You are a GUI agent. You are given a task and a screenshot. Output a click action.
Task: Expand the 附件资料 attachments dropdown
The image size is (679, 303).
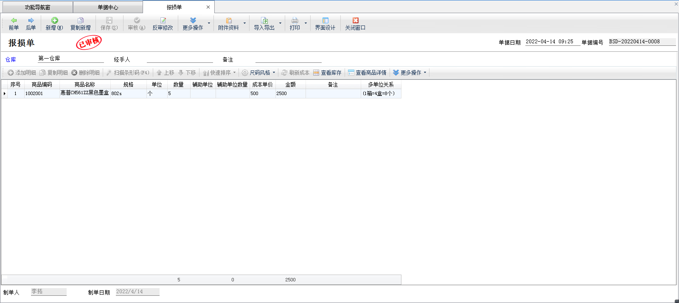[244, 23]
